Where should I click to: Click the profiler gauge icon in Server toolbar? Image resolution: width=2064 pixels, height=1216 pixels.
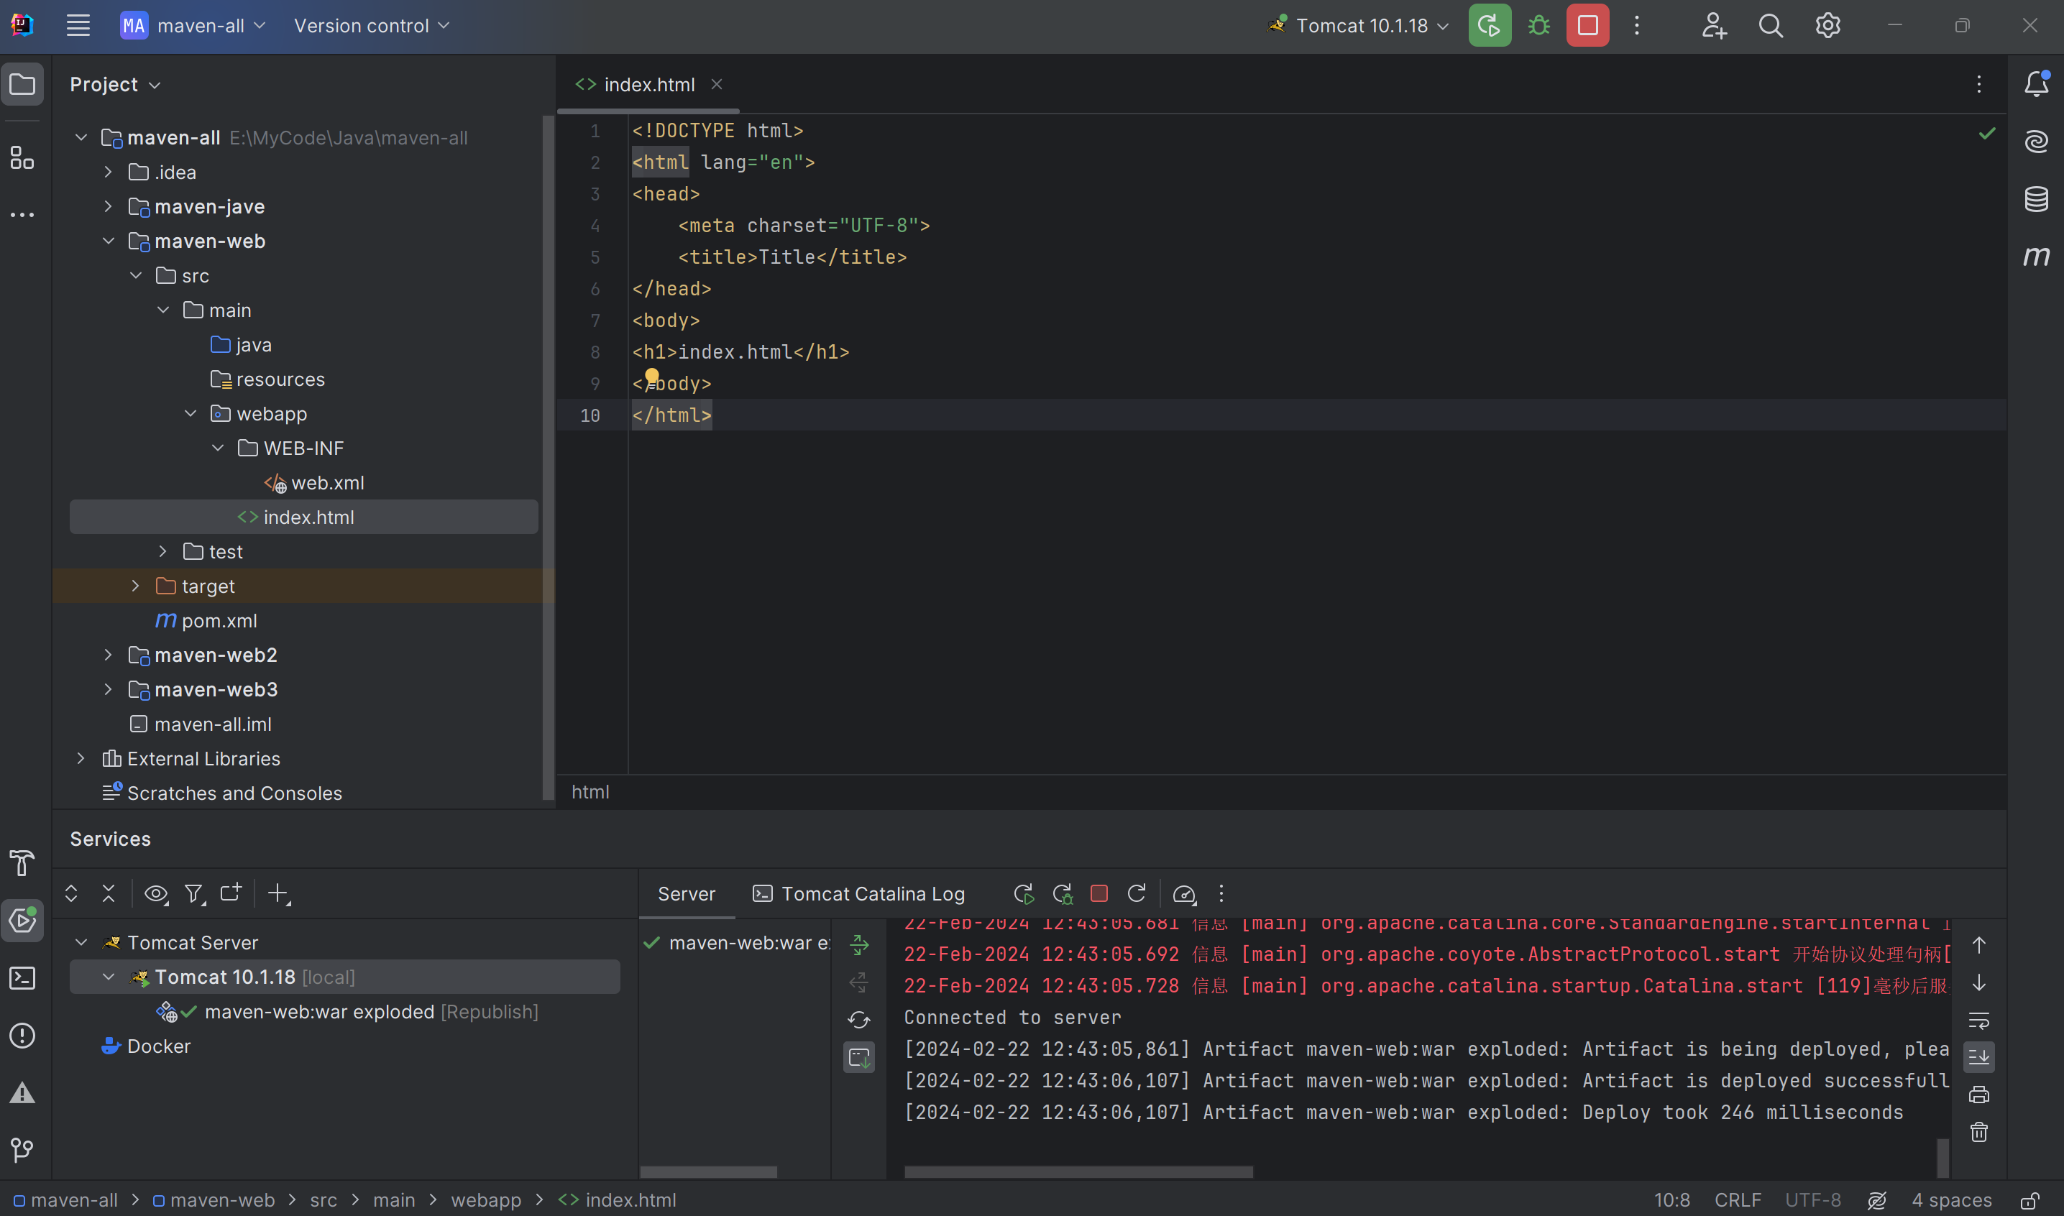click(1185, 894)
